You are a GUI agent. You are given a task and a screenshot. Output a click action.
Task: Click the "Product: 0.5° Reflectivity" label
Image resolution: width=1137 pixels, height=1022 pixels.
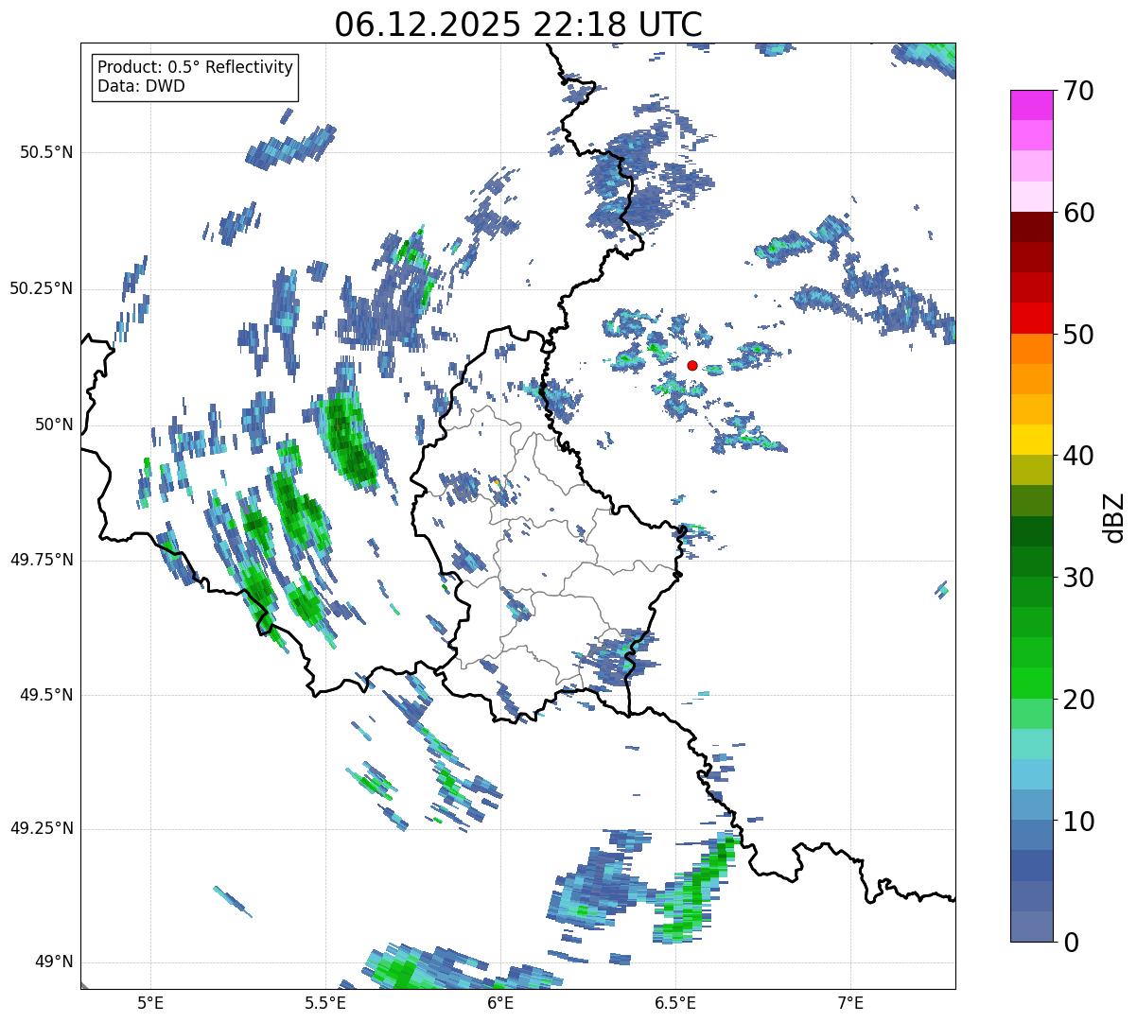point(195,68)
